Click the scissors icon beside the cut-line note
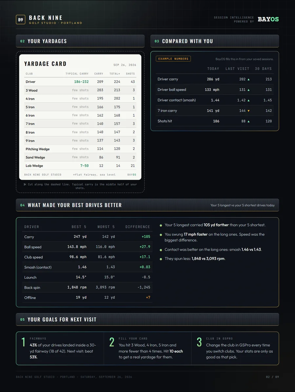Viewport: 295px width, 392px height. [x=25, y=185]
